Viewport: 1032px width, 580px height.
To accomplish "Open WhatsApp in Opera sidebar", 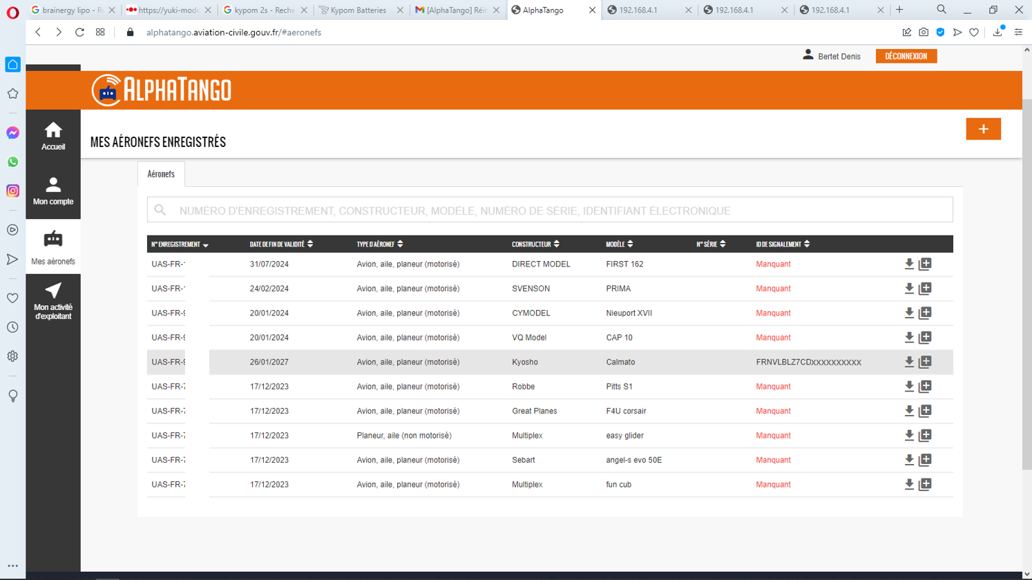I will click(x=12, y=162).
